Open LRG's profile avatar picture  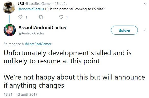[x=9, y=8]
